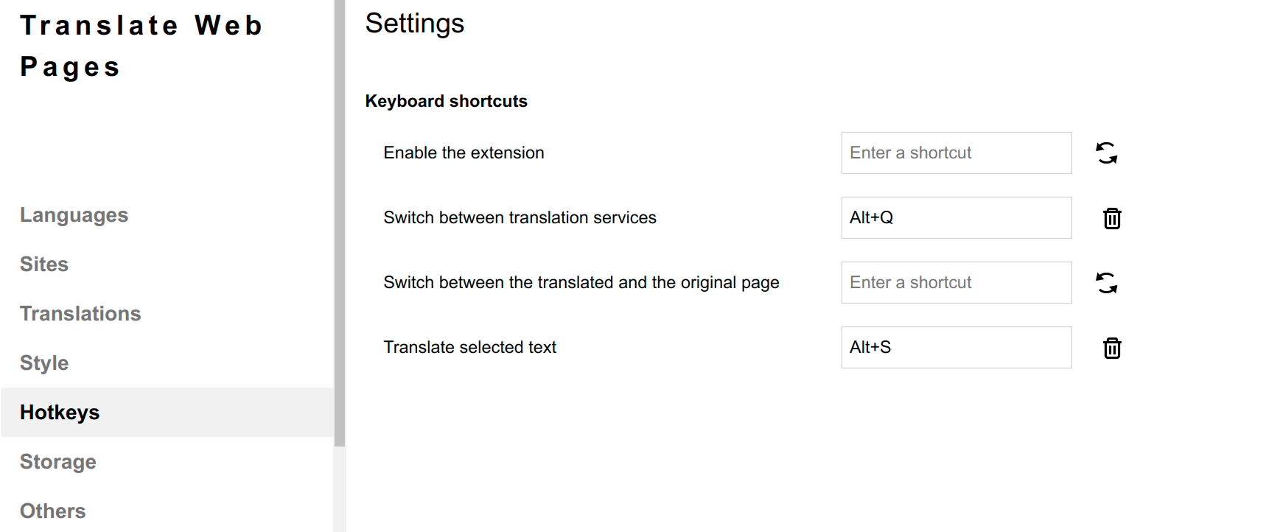
Task: Open the Translations settings page
Action: [80, 313]
